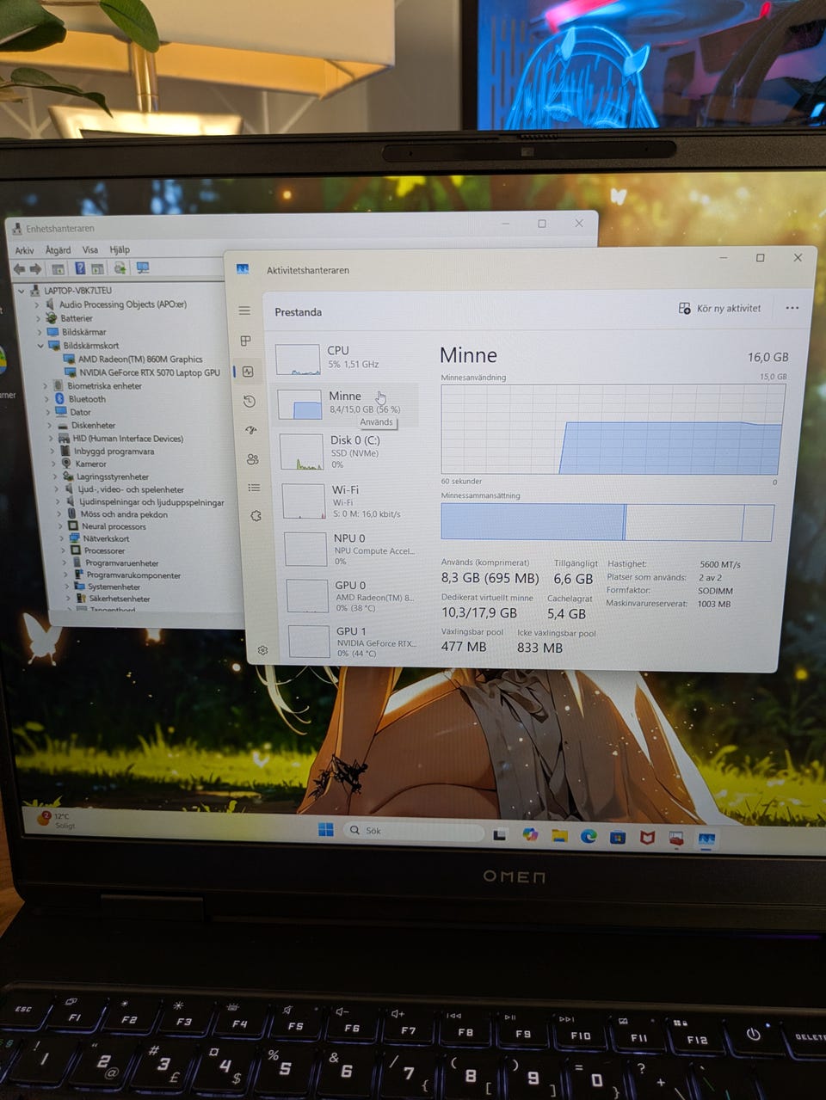The image size is (826, 1100).
Task: Select the GPU 1 NVIDIA GeForce entry
Action: click(x=355, y=642)
